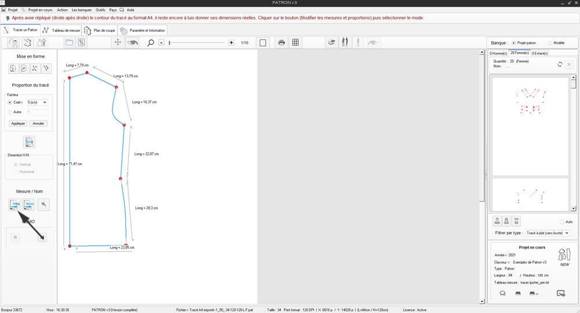Screen dimensions: 580x313
Task: Click the 'Appliquer' button
Action: [19, 123]
